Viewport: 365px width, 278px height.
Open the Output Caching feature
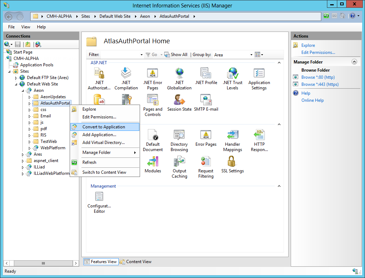tap(179, 167)
